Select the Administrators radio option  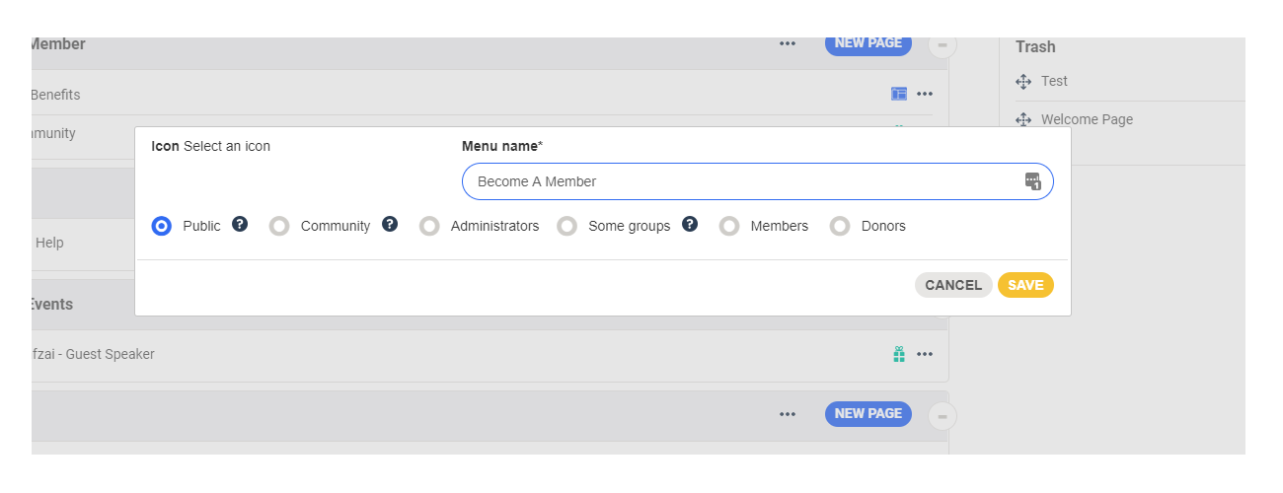pos(429,227)
